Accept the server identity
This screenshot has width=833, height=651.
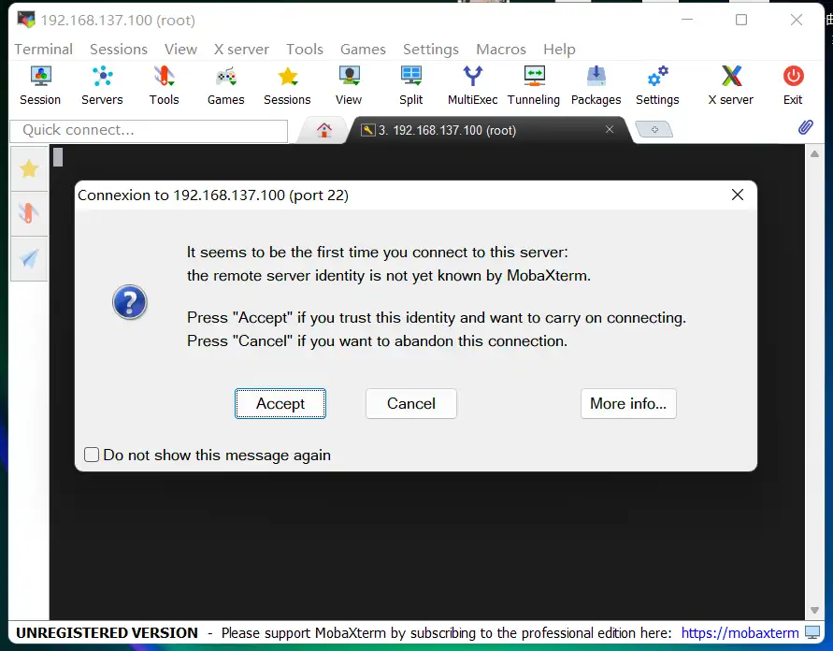pyautogui.click(x=280, y=403)
